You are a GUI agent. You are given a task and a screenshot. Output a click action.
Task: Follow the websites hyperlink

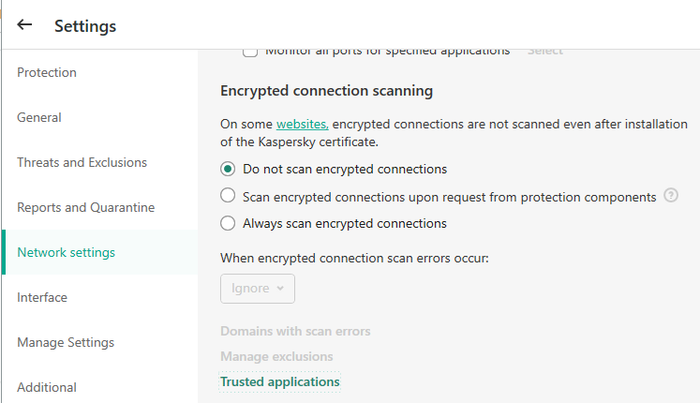pyautogui.click(x=303, y=124)
